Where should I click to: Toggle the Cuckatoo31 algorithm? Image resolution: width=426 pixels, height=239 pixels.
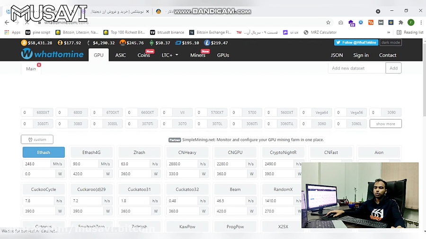[x=139, y=189]
